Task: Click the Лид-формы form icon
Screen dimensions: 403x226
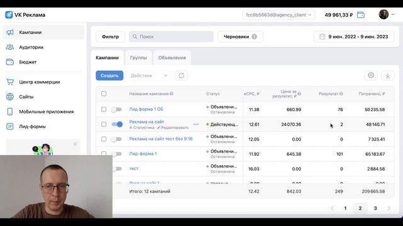Action: [x=10, y=127]
